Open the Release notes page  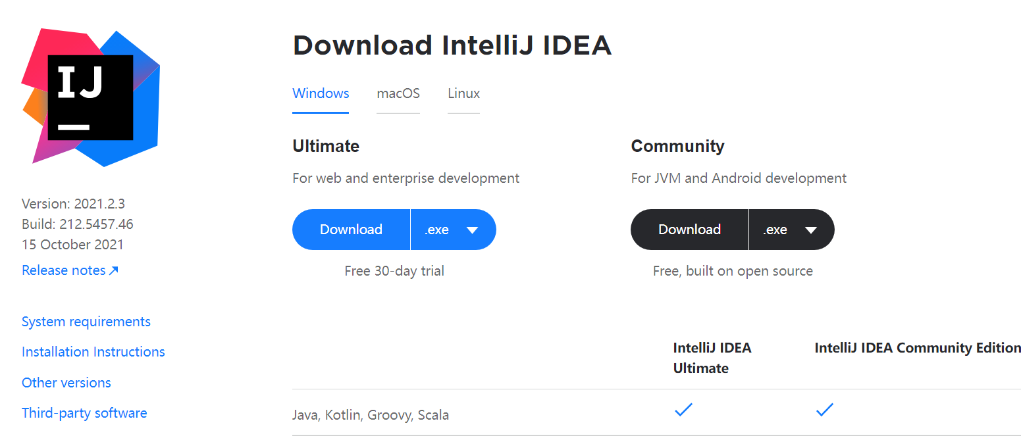tap(64, 270)
